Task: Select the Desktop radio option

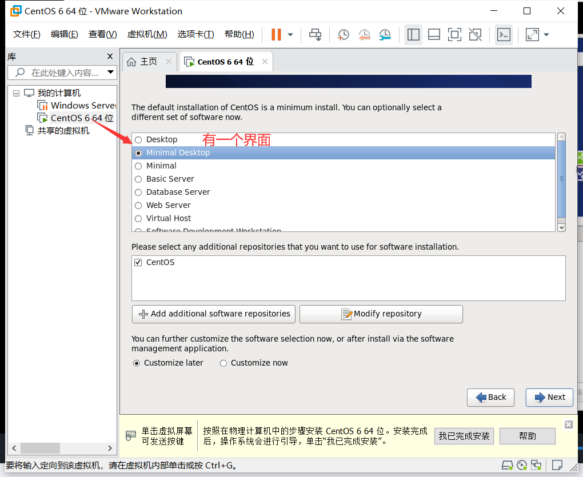Action: click(x=138, y=140)
